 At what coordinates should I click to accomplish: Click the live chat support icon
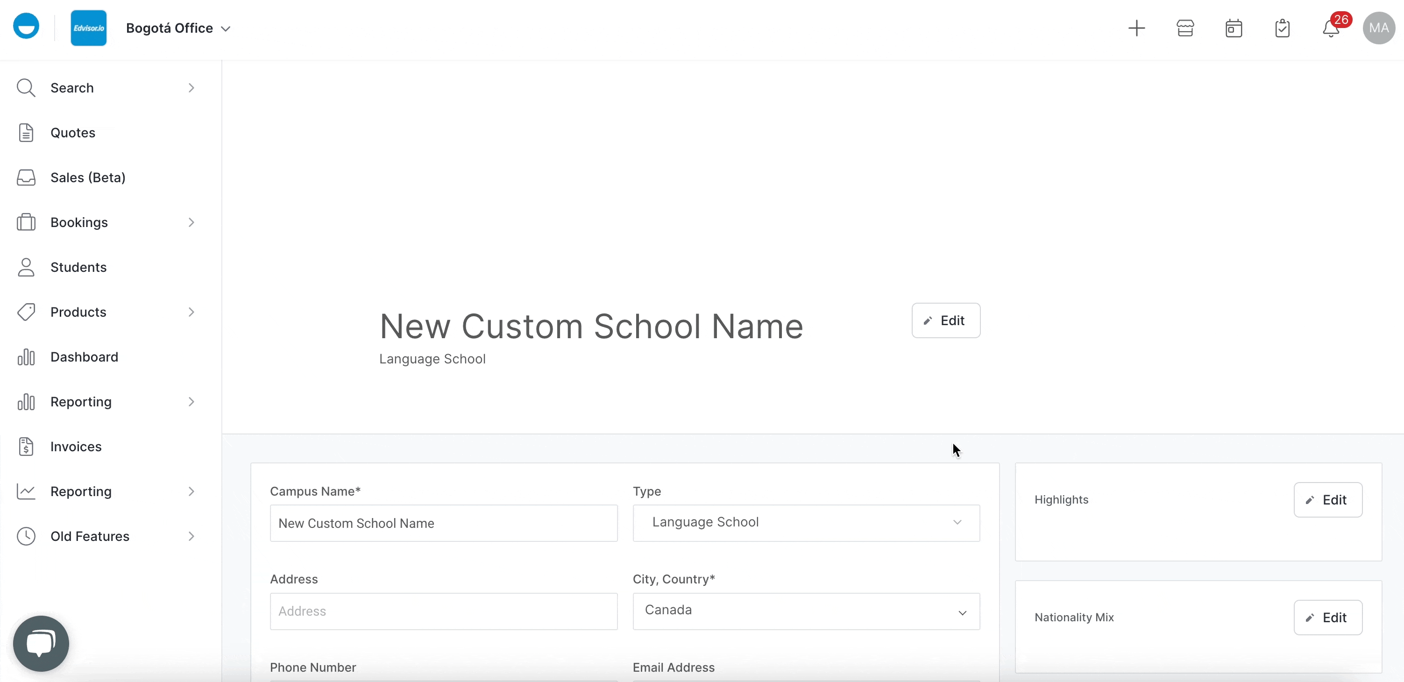tap(41, 643)
